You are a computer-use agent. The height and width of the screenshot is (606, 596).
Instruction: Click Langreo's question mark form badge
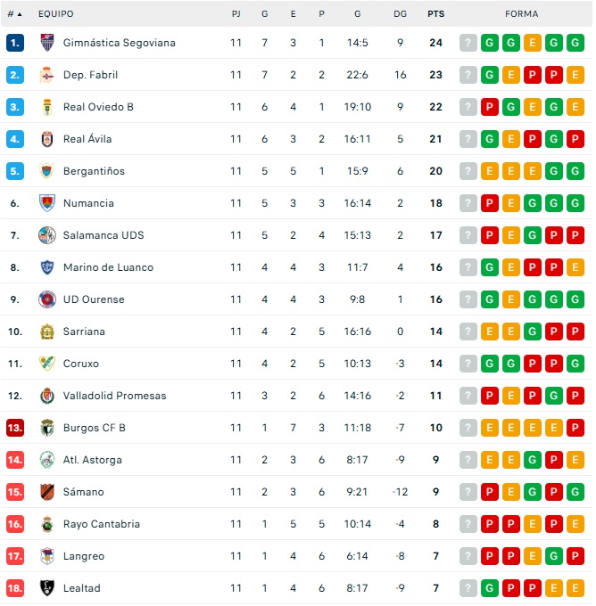click(x=468, y=556)
